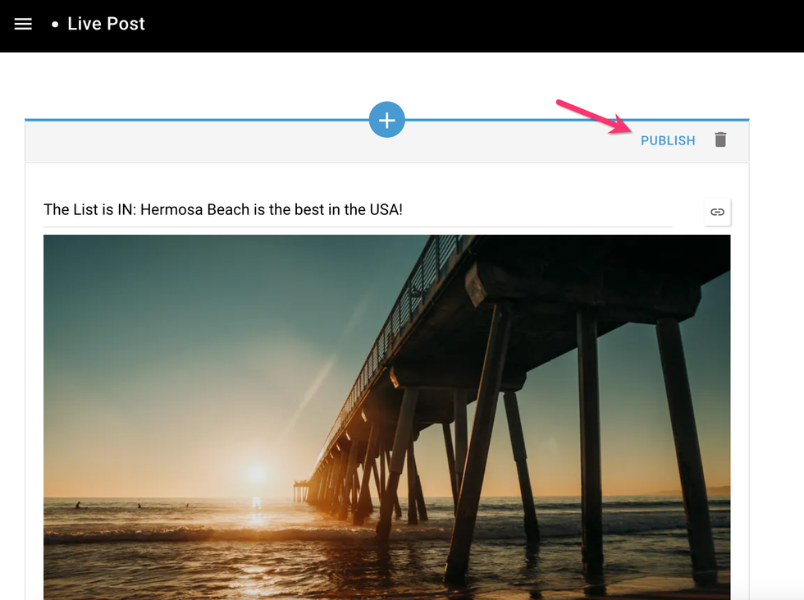
Task: Copy the post link via chain icon
Action: 717,212
